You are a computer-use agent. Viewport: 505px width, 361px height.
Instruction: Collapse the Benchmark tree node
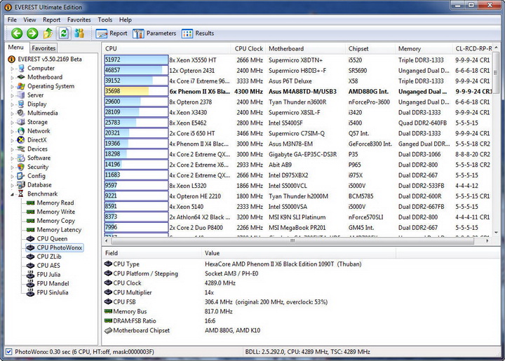pyautogui.click(x=12, y=194)
